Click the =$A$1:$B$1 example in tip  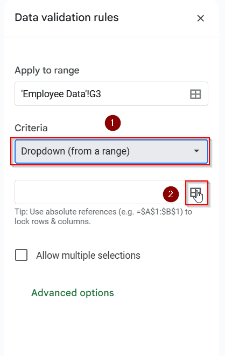tap(159, 212)
